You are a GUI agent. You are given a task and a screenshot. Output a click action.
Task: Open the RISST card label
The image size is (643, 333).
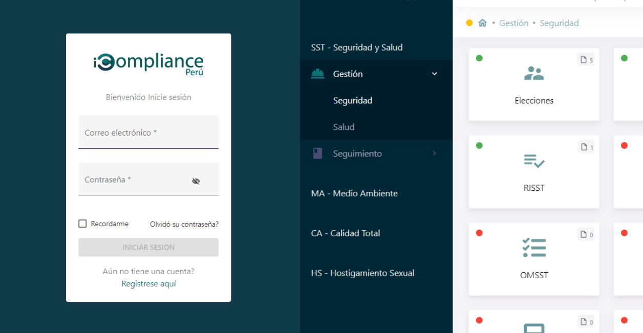(x=534, y=188)
